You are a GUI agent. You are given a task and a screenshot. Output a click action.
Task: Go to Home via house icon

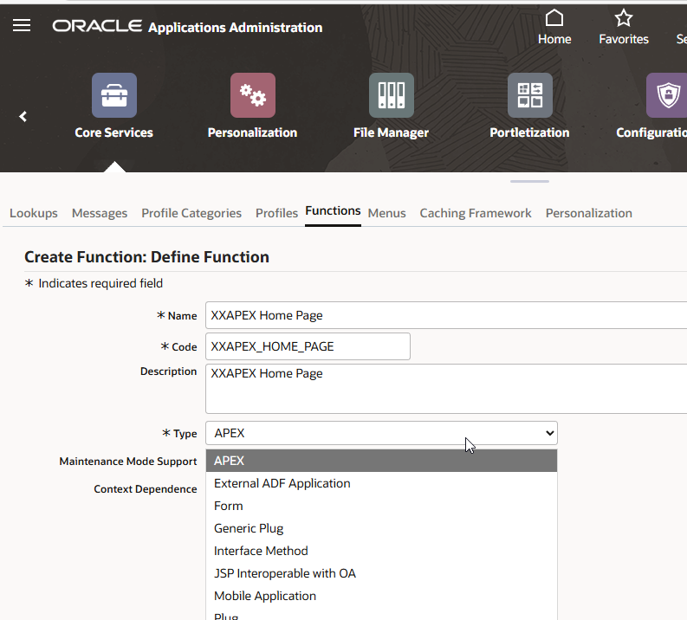[554, 18]
